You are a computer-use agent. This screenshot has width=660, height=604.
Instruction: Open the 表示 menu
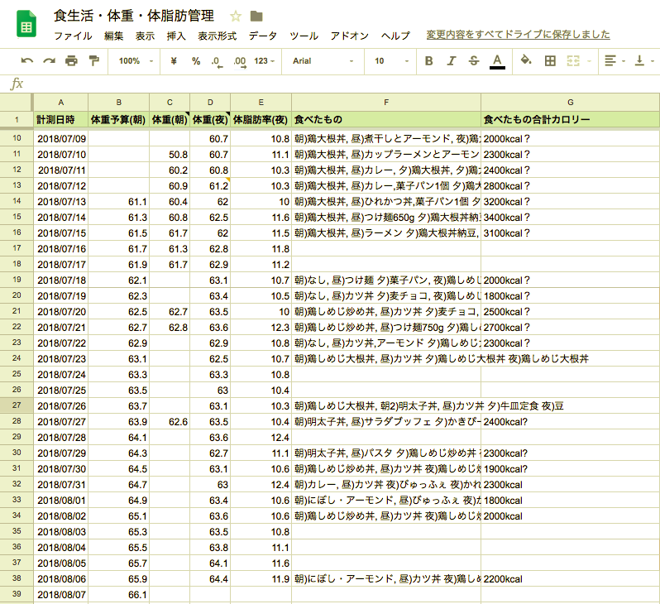(x=145, y=36)
